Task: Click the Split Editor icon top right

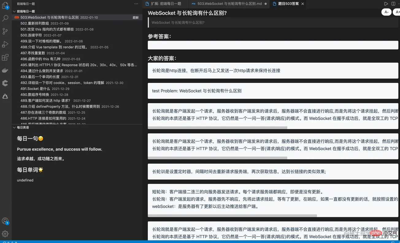Action: point(394,3)
